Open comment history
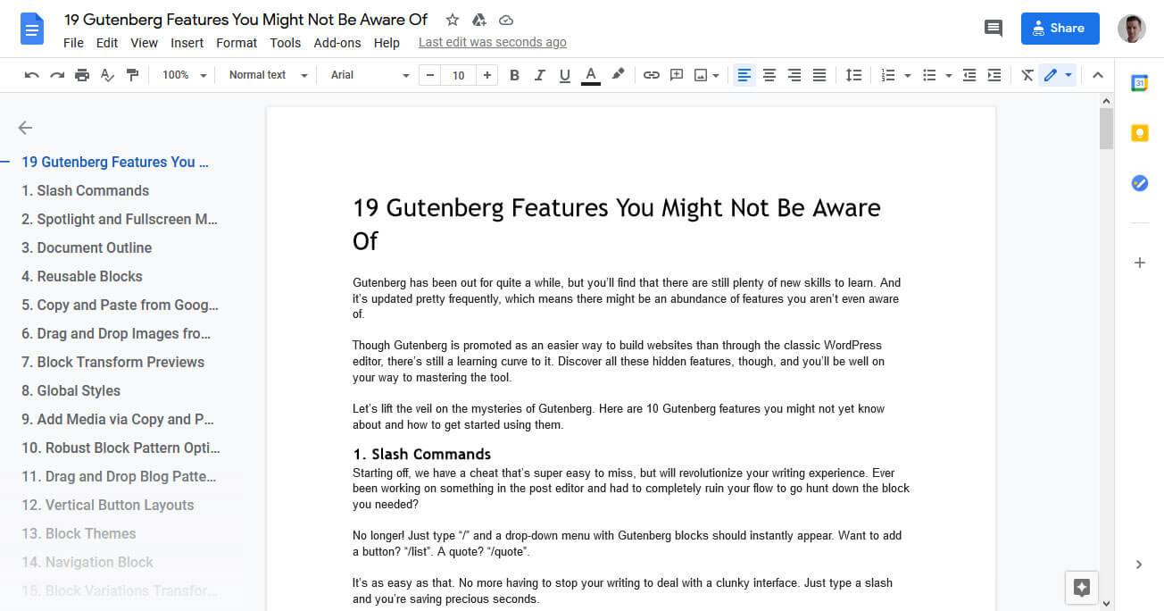Screen dimensions: 1164x611 [994, 29]
